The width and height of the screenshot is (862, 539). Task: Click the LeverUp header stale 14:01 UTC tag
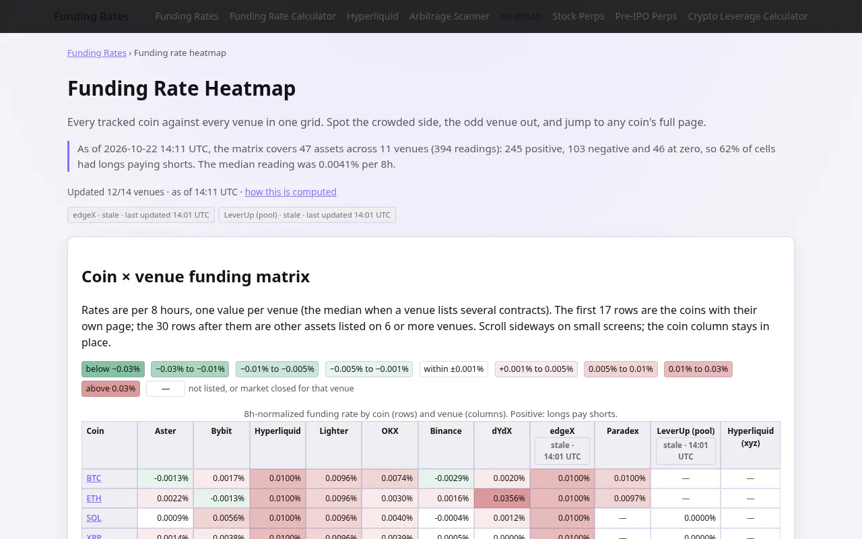686,451
